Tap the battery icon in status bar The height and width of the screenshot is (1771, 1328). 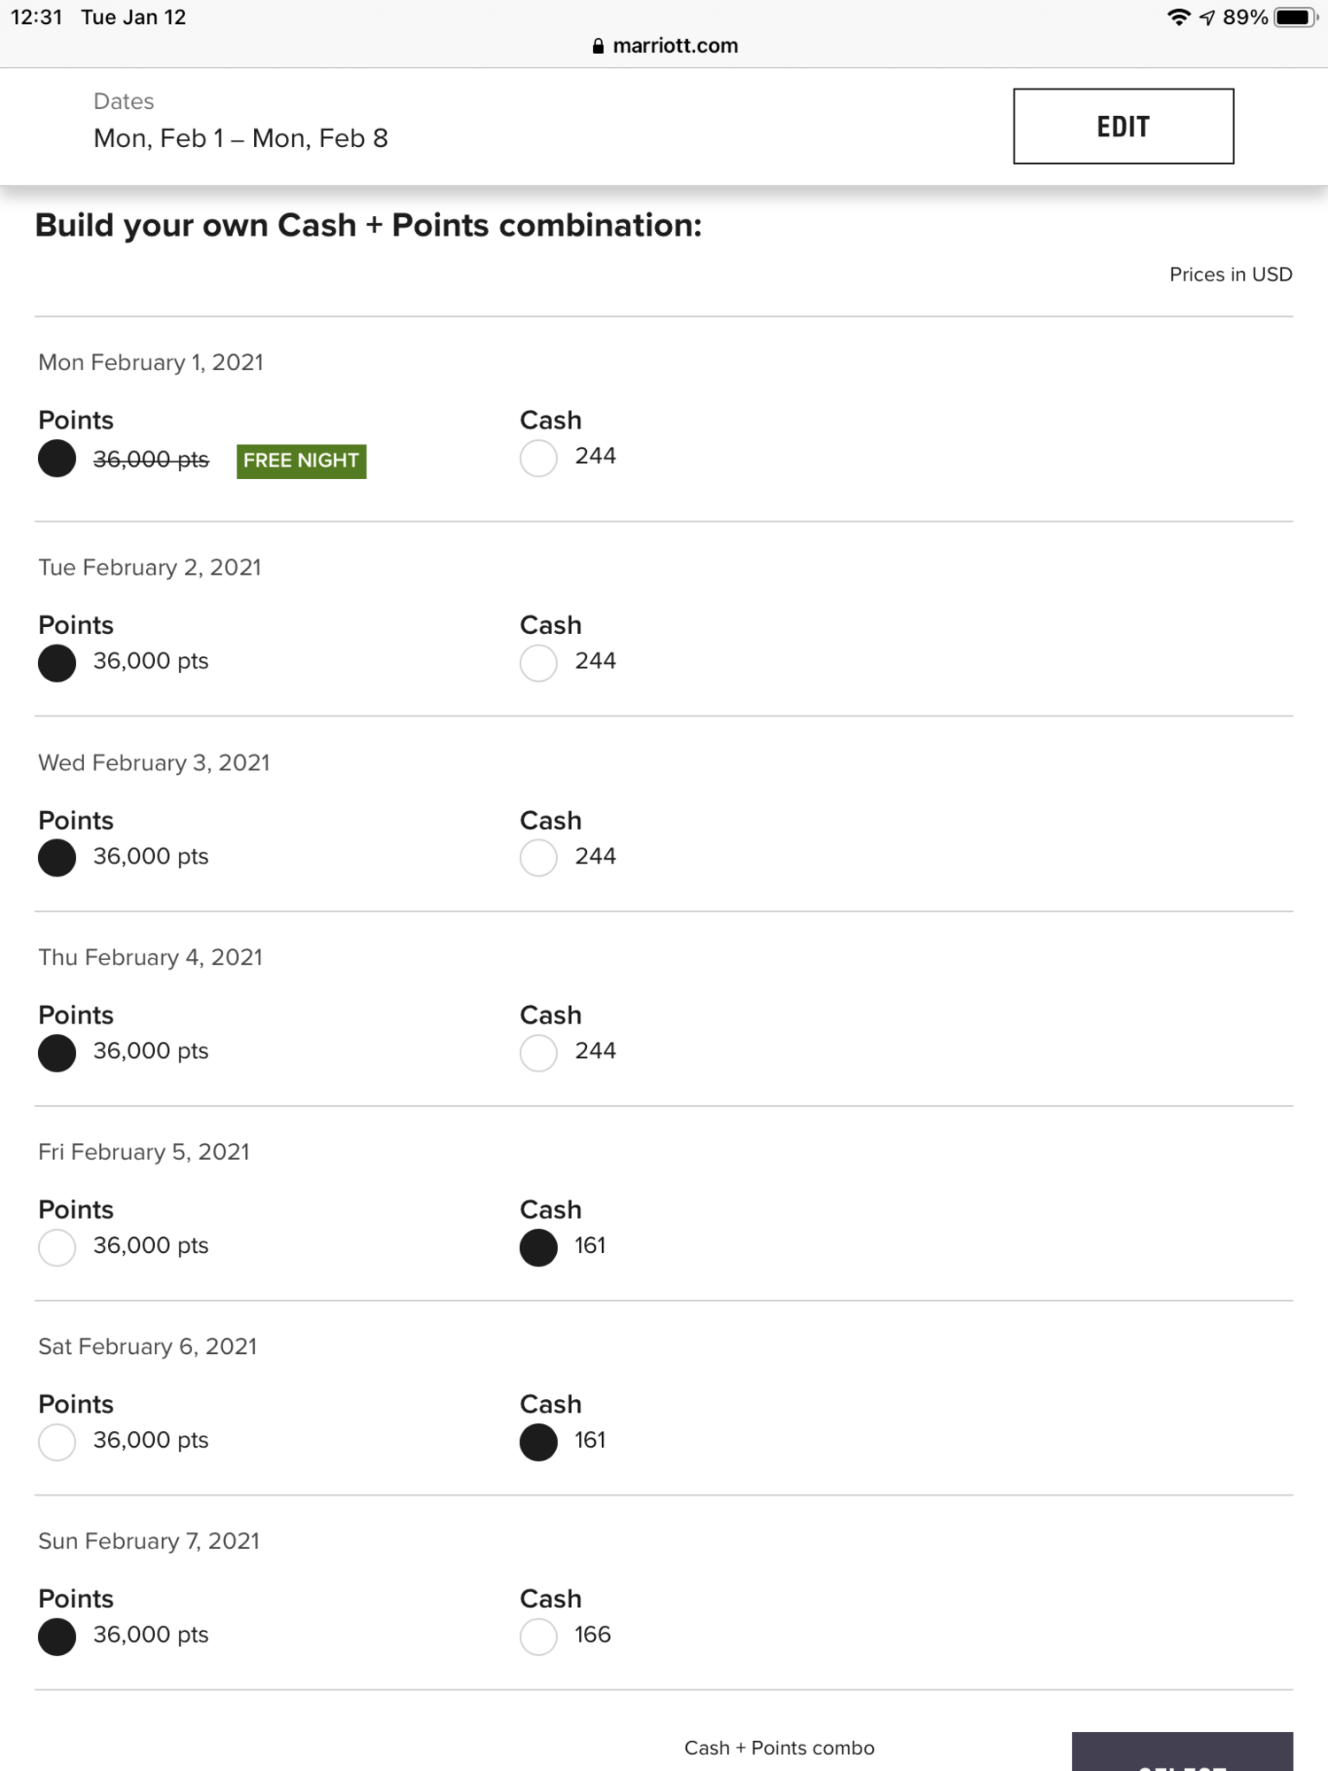[x=1296, y=18]
